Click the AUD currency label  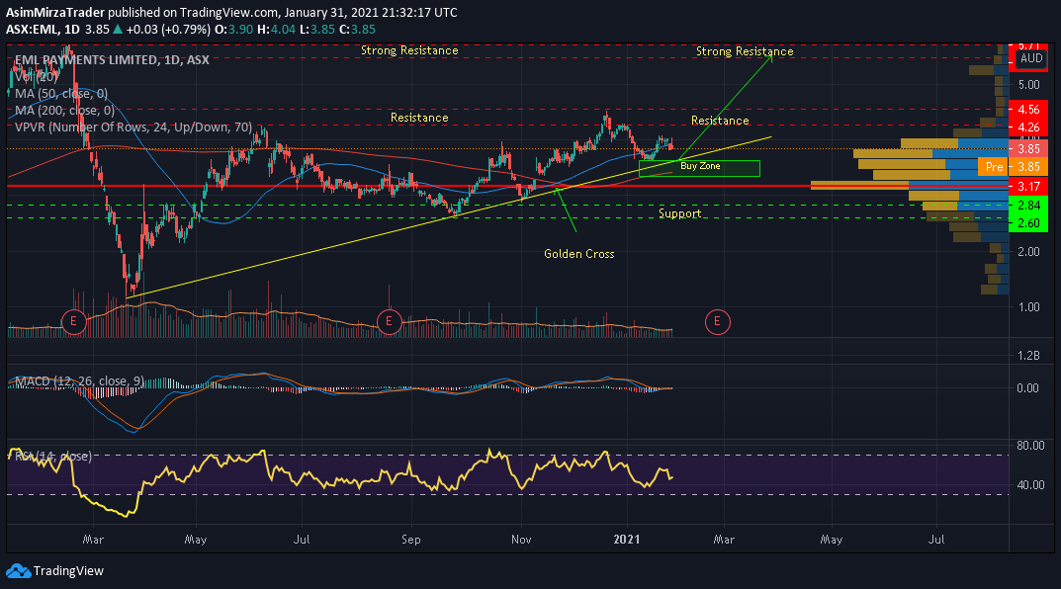click(1031, 58)
